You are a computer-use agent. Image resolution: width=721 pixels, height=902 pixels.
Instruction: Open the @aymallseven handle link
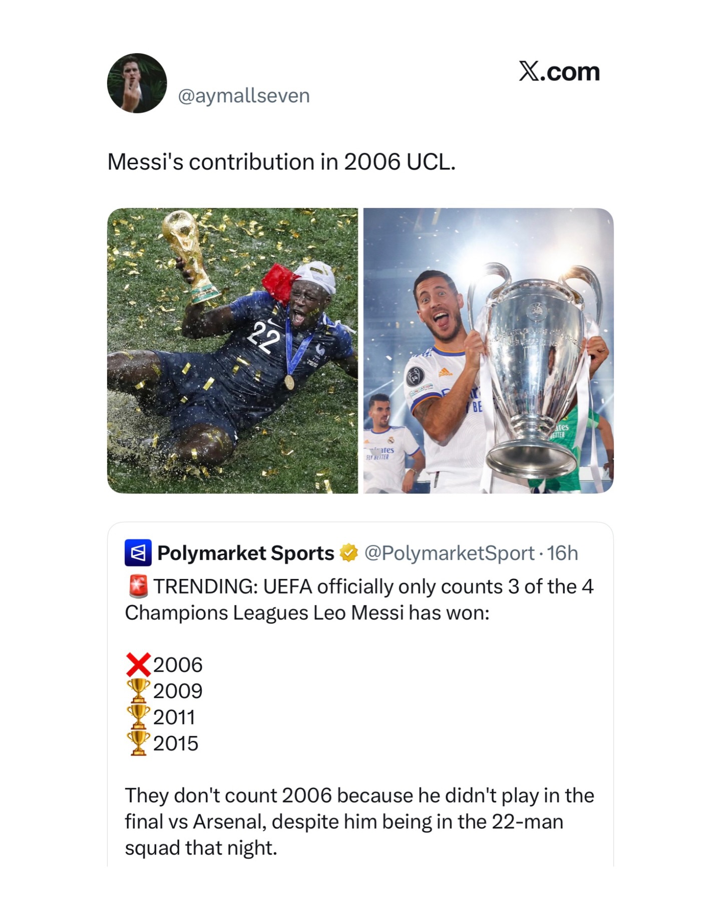pos(244,96)
